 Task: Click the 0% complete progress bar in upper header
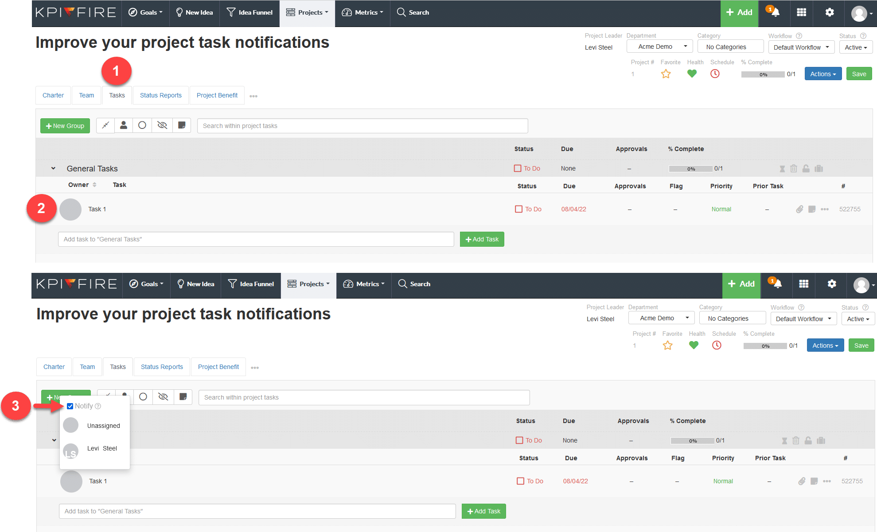pos(763,74)
